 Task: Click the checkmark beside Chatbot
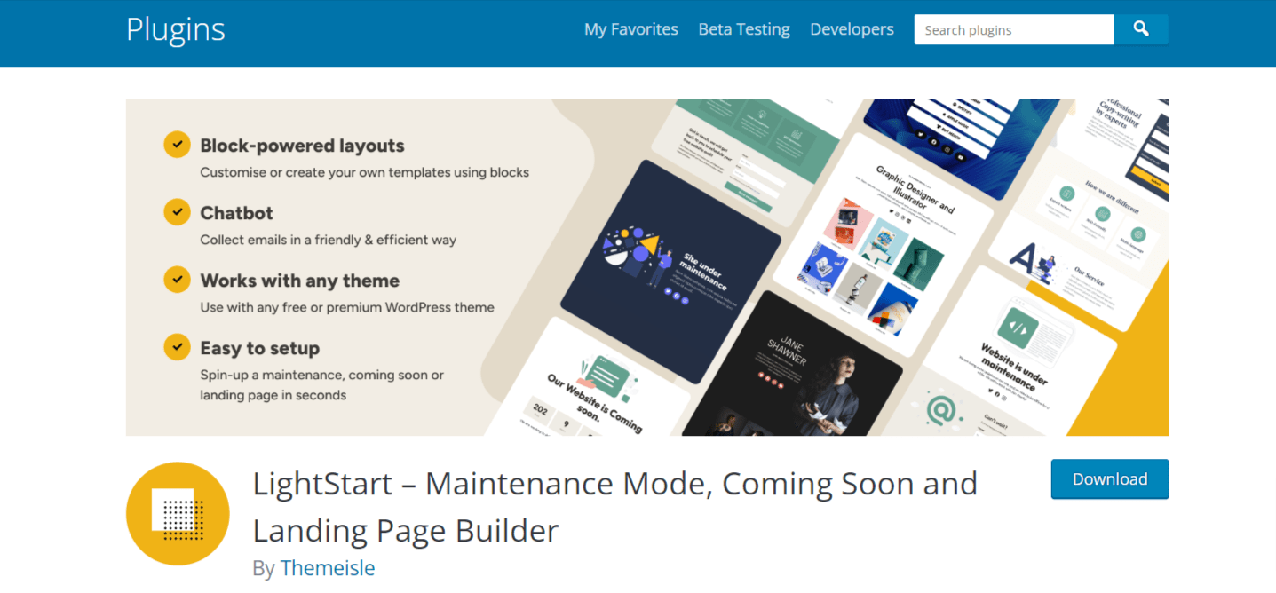click(x=177, y=211)
